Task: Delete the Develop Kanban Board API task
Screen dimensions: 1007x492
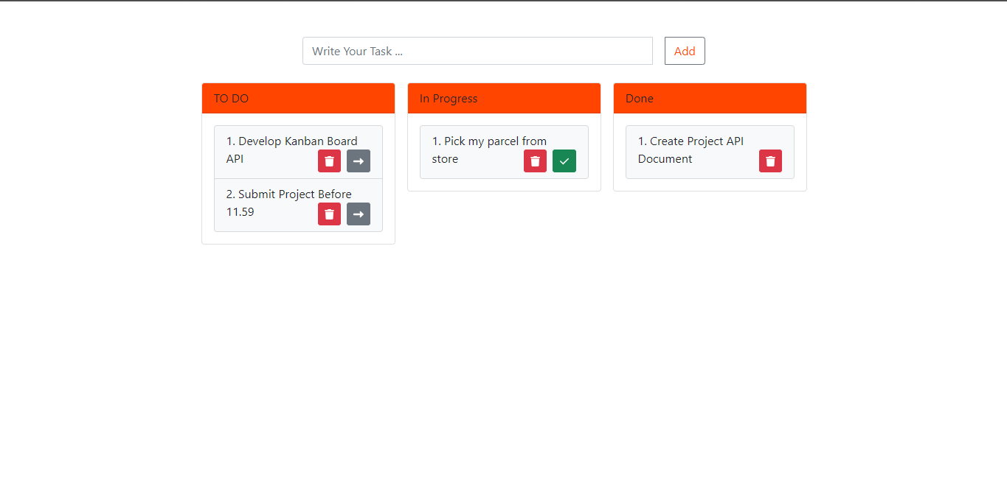Action: pos(329,161)
